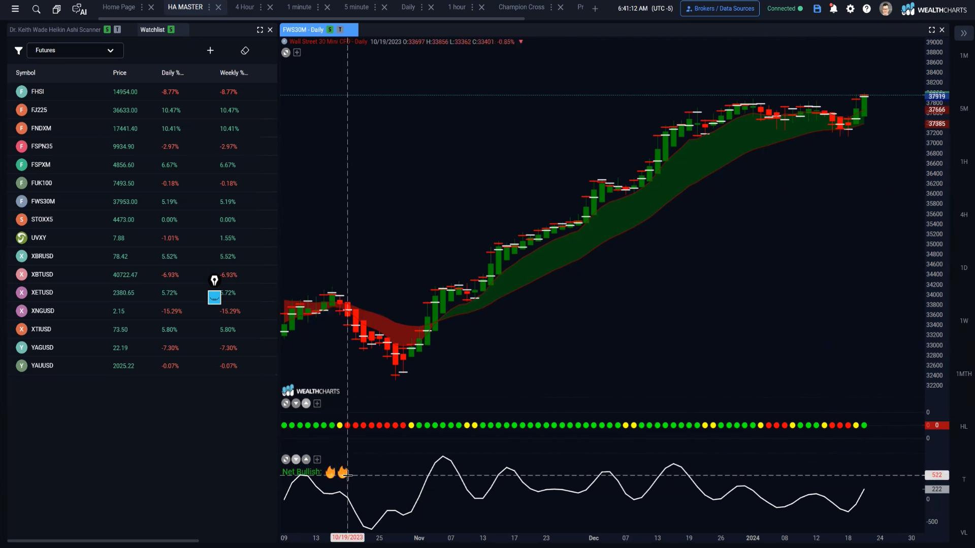The width and height of the screenshot is (975, 548).
Task: Switch to the 1 minute tab
Action: click(x=299, y=7)
